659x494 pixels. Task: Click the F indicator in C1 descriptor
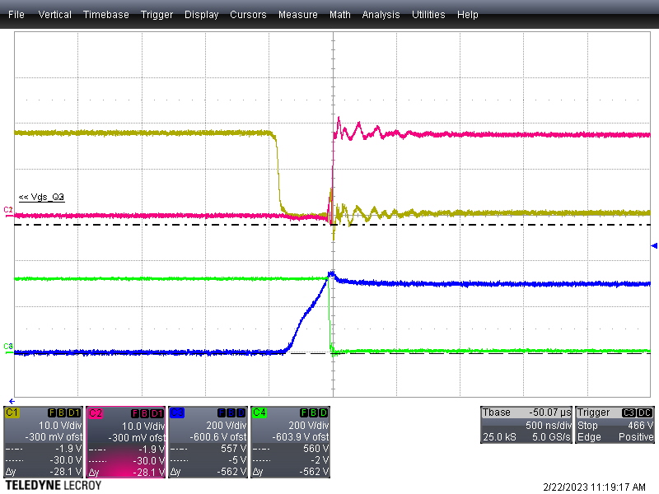point(52,413)
